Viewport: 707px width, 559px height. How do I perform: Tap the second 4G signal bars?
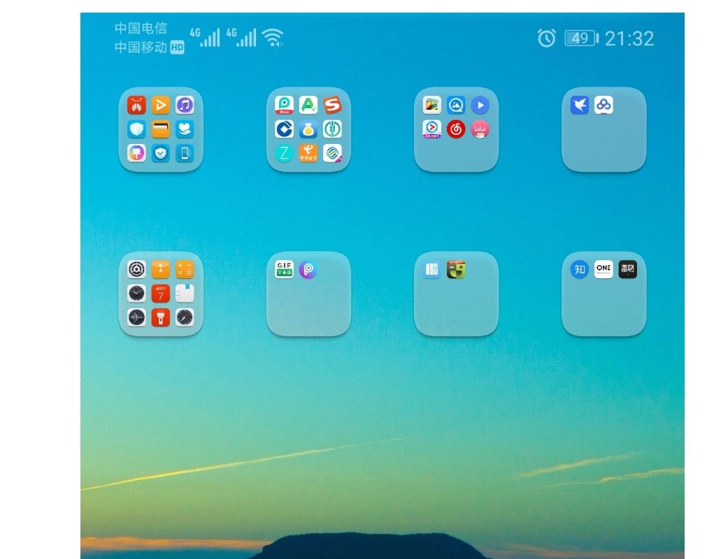242,38
